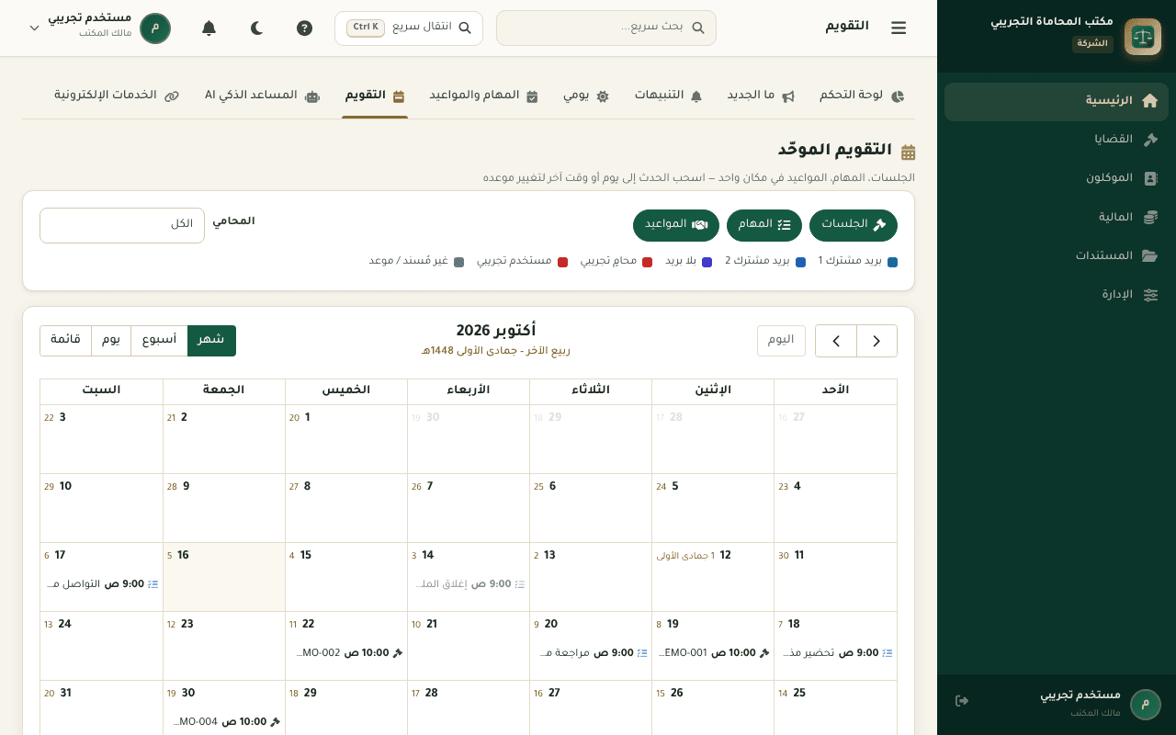Open quick navigation Ctrl K button
Image resolution: width=1176 pixels, height=735 pixels.
[409, 28]
